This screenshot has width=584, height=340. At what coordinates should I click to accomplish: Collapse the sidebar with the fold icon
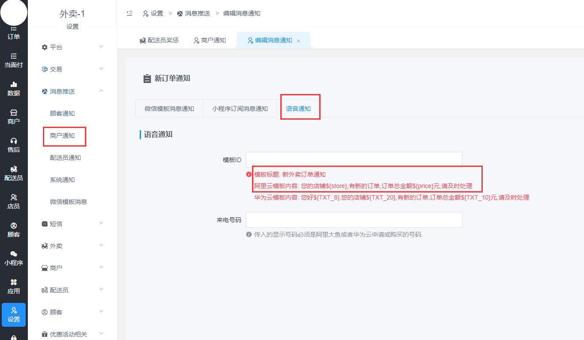point(130,13)
